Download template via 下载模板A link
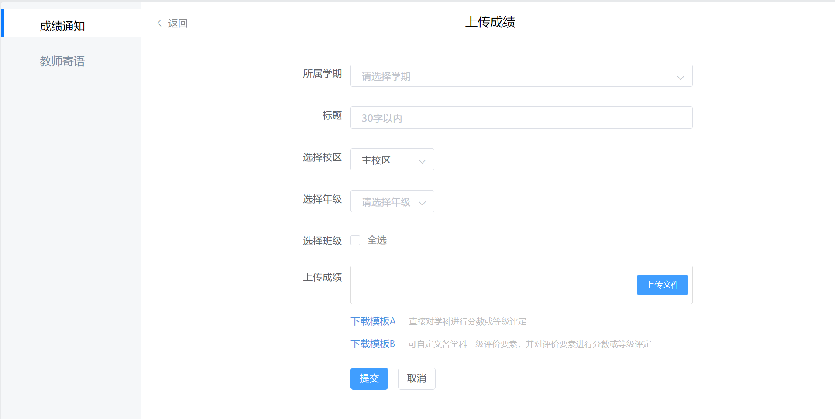 click(x=373, y=321)
